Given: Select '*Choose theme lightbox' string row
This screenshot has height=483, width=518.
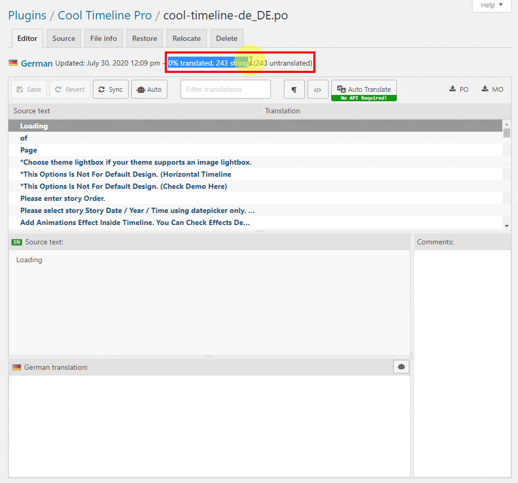Looking at the screenshot, I should [255, 162].
